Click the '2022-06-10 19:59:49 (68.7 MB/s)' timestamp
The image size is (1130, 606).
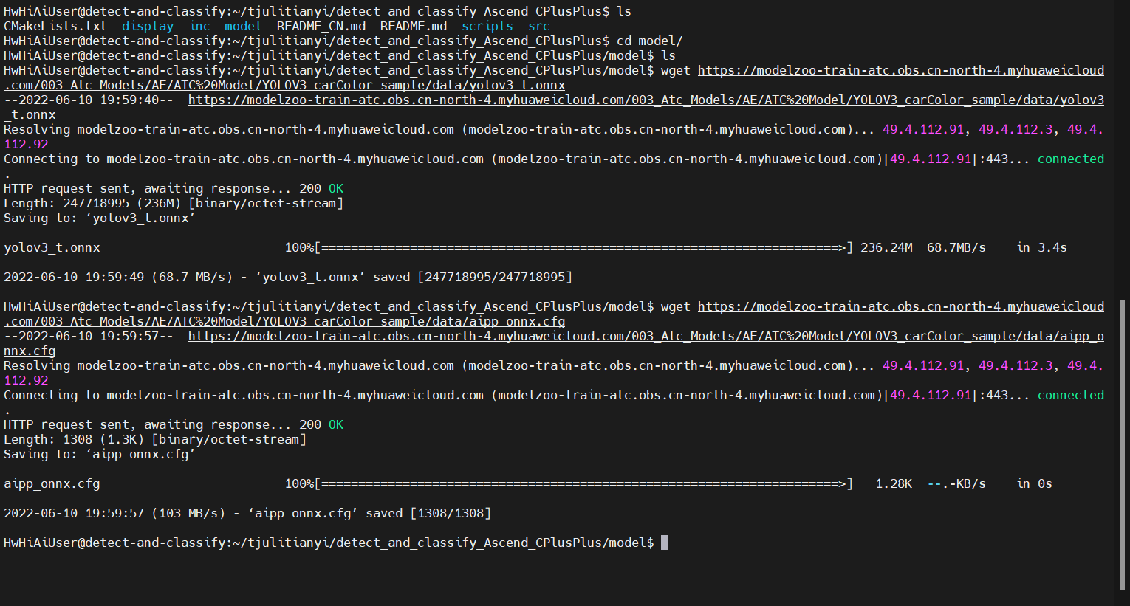(x=118, y=278)
